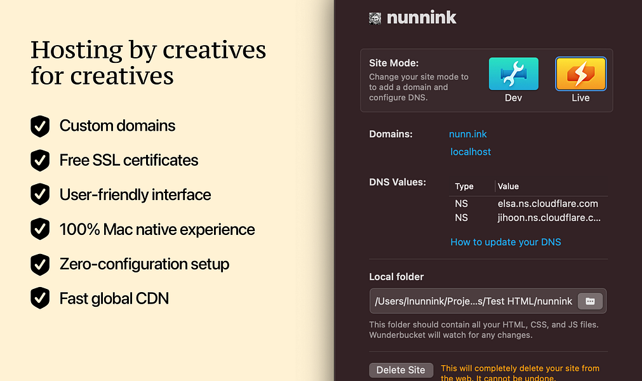The width and height of the screenshot is (642, 381).
Task: Click the 'DNS Values:' label
Action: [398, 182]
